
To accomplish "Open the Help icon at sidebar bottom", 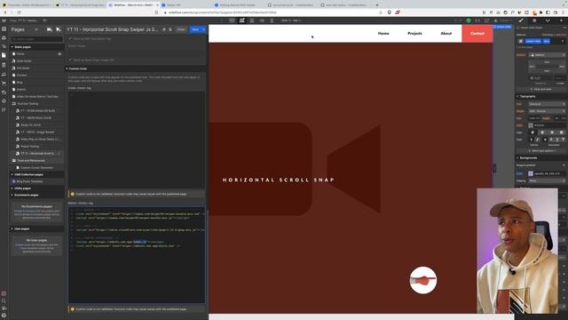I will 4,316.
